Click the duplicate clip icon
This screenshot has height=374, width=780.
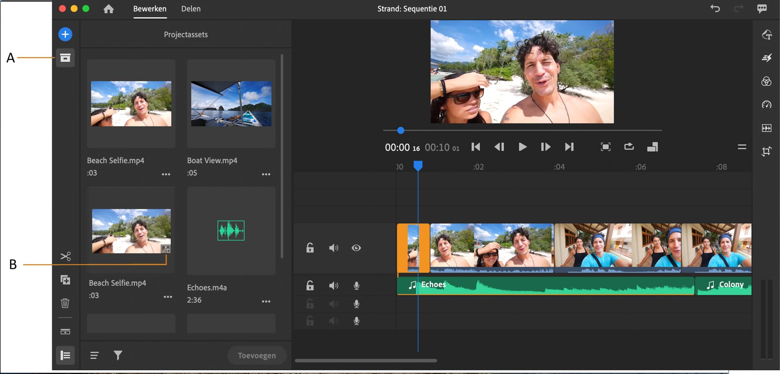65,280
